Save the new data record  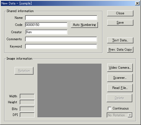(120, 23)
